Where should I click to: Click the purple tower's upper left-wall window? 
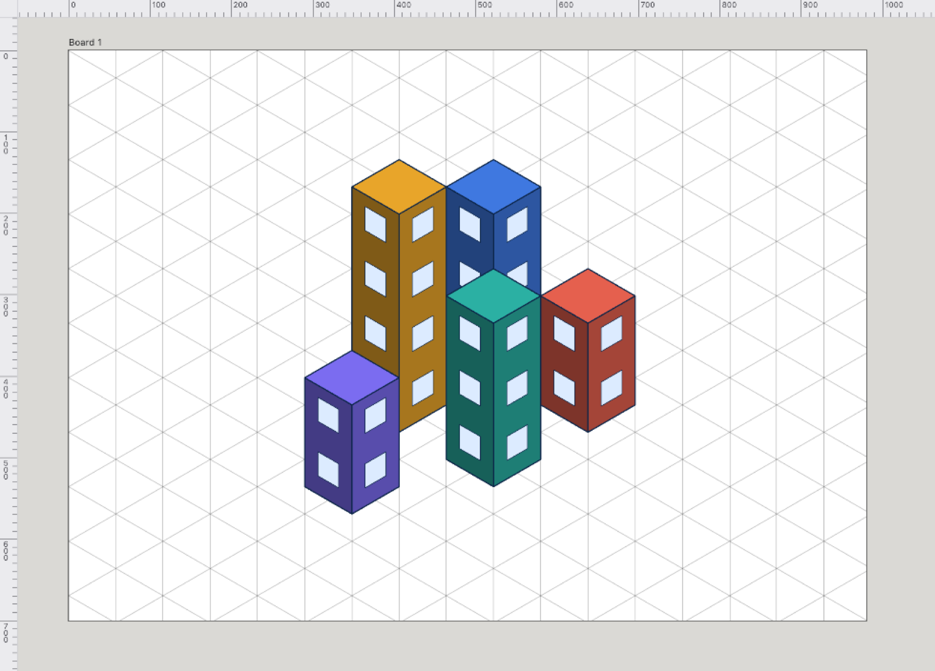pos(328,415)
